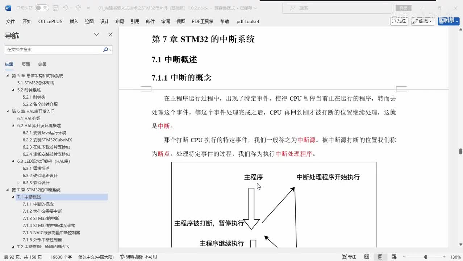This screenshot has width=463, height=261.
Task: Click into the 搜索 search box in title bar
Action: [x=338, y=8]
